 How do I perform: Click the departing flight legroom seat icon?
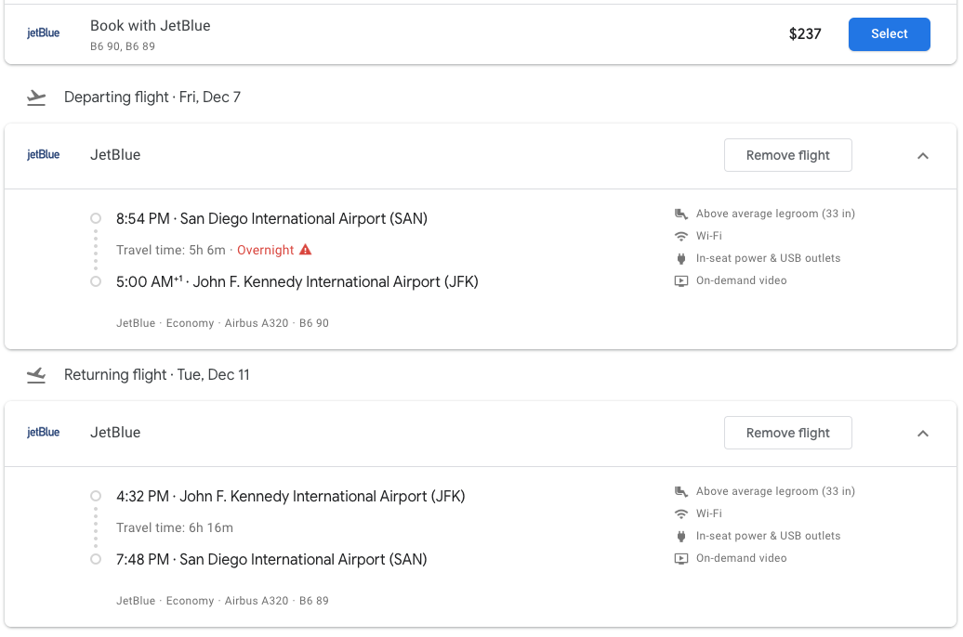pyautogui.click(x=681, y=214)
